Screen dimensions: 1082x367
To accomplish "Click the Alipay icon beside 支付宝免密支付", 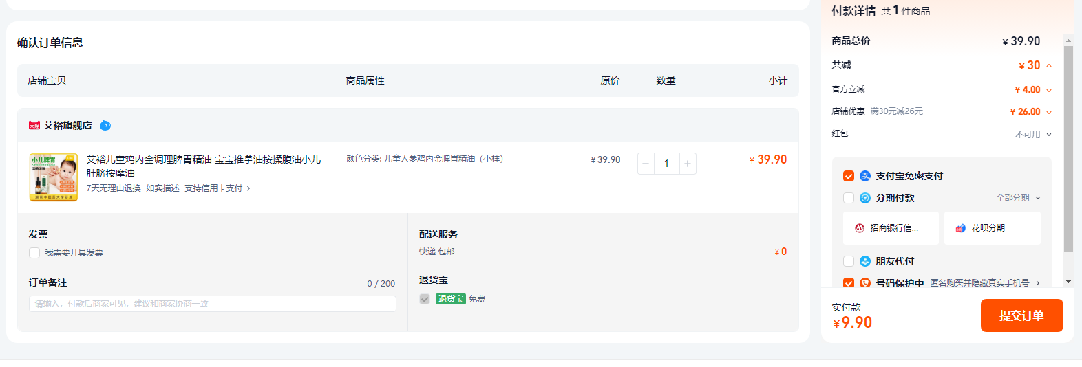I will (x=865, y=176).
